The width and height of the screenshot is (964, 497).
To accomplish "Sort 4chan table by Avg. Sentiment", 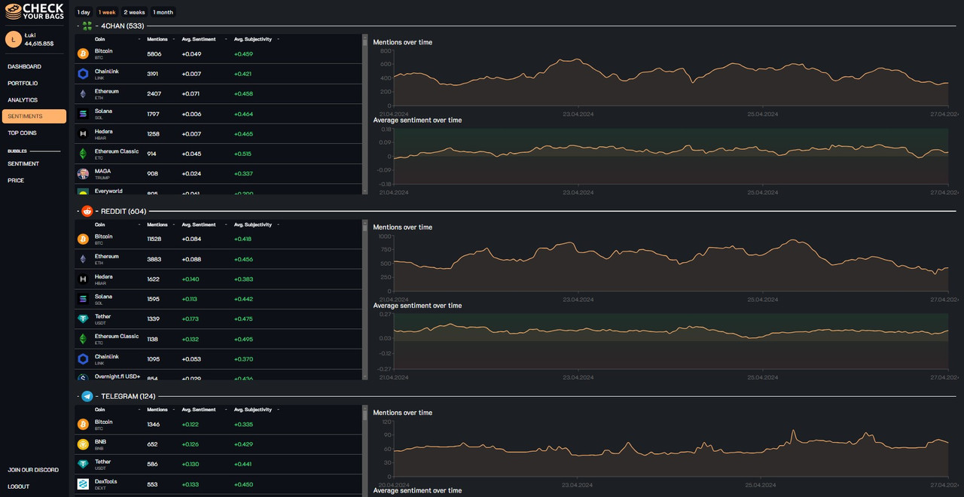I will [199, 39].
